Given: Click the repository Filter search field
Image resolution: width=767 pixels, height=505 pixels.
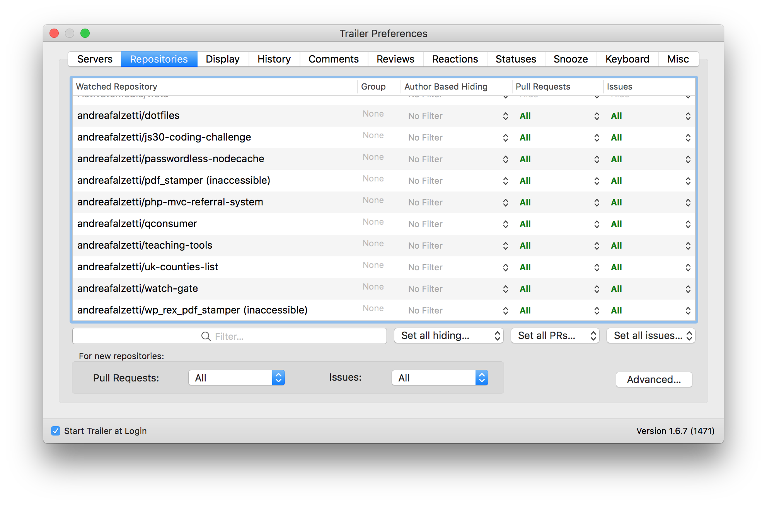Looking at the screenshot, I should (230, 336).
